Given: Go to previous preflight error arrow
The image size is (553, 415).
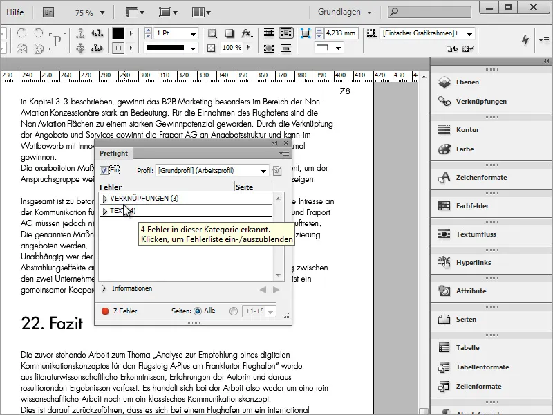Looking at the screenshot, I should tap(263, 290).
